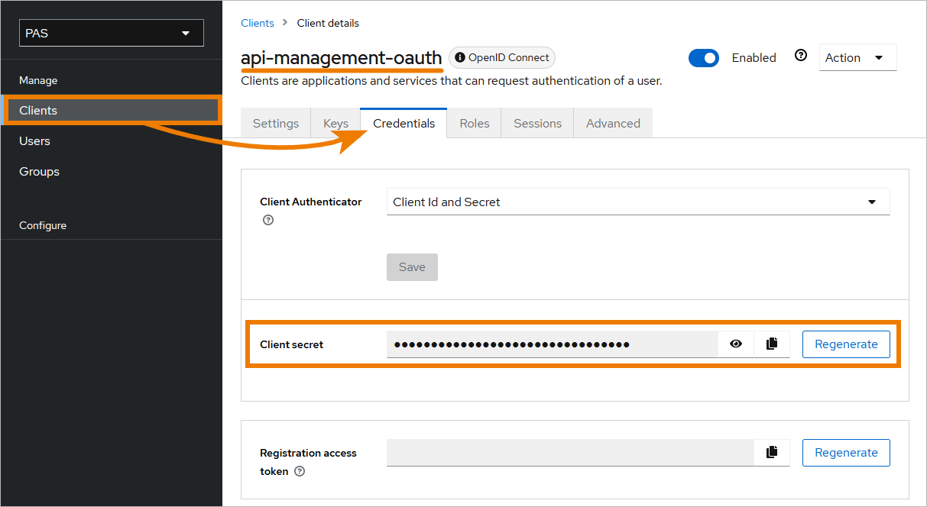Click the Client details breadcrumb text
The width and height of the screenshot is (927, 507).
pos(328,23)
